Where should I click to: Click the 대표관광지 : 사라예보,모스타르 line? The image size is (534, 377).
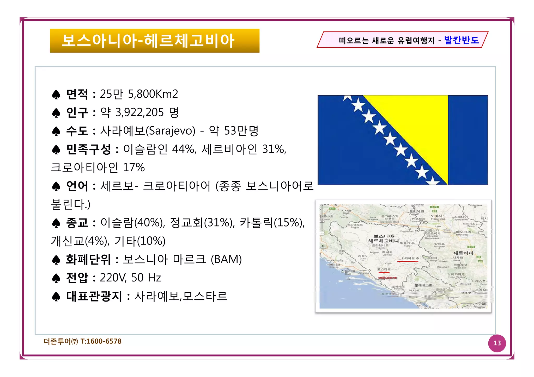click(x=139, y=296)
